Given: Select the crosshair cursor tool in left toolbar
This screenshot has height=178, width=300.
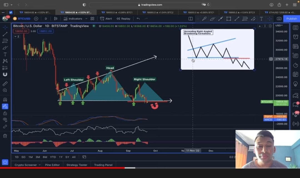Looking at the screenshot, I should 5,27.
